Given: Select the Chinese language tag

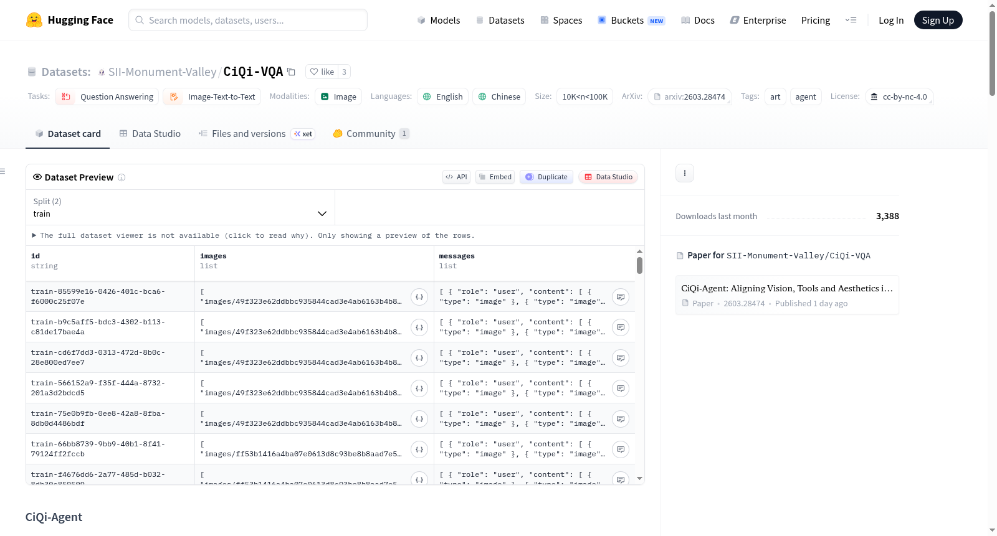Looking at the screenshot, I should [499, 96].
